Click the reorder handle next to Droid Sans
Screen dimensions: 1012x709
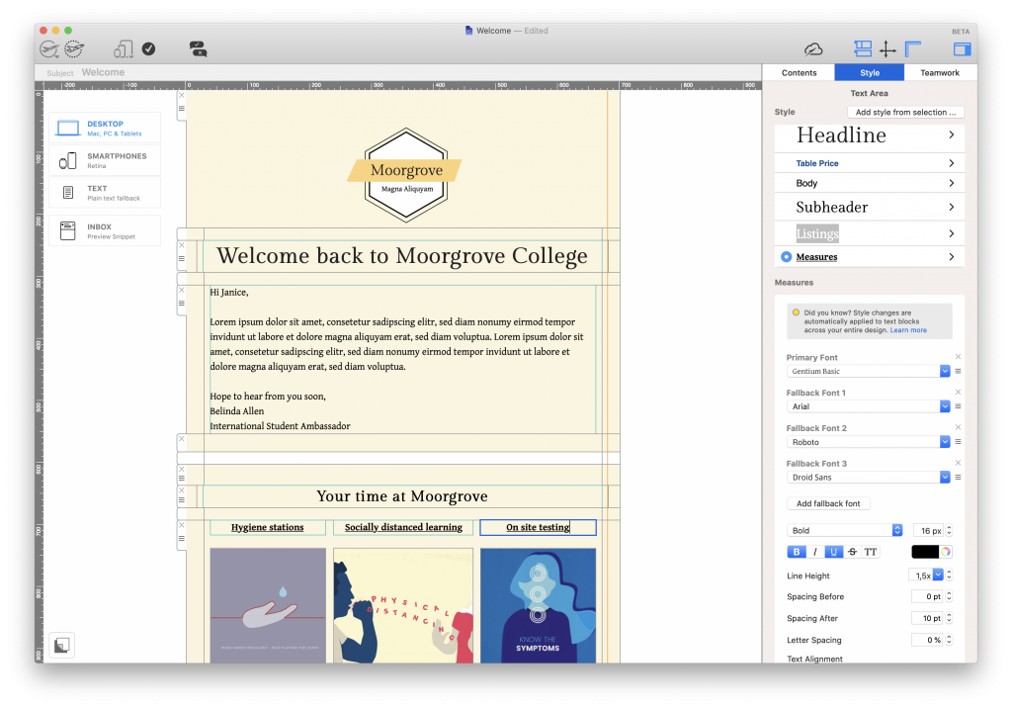pyautogui.click(x=958, y=478)
